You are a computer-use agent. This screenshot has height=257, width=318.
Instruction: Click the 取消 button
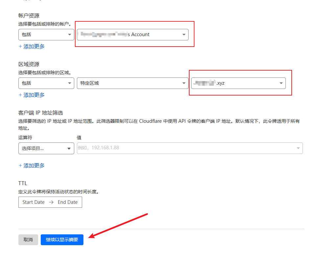tap(28, 240)
